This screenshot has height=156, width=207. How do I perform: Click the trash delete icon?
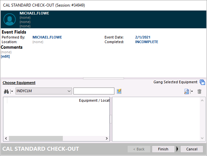199,91
